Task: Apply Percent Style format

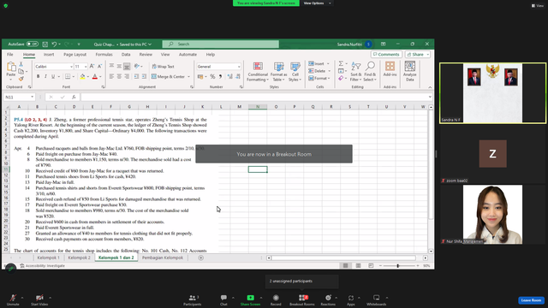Action: tap(212, 76)
